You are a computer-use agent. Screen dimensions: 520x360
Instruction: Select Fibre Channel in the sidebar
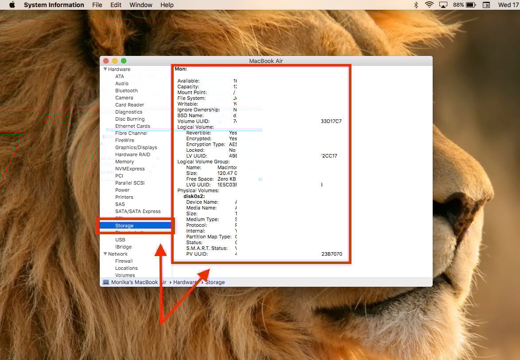tap(131, 133)
